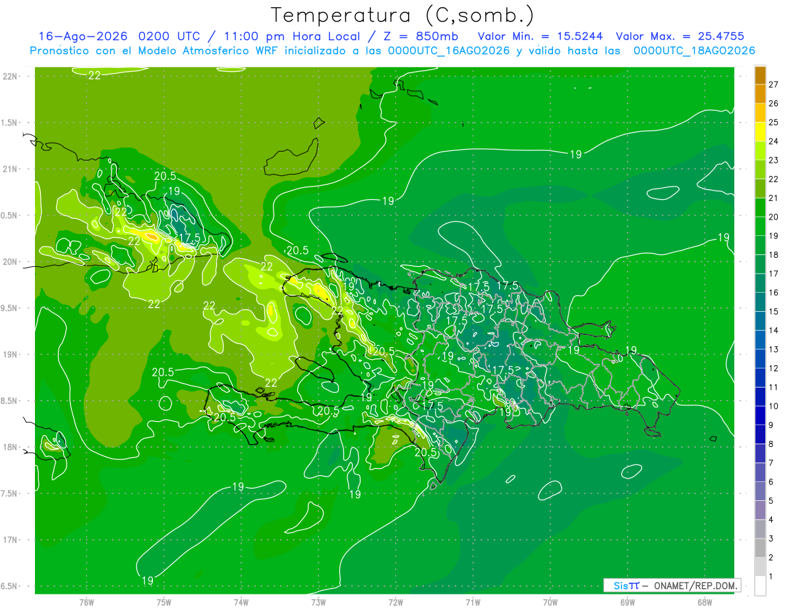Click 'Valor Min. = 15.5244' text
791x611 pixels.
(x=541, y=36)
